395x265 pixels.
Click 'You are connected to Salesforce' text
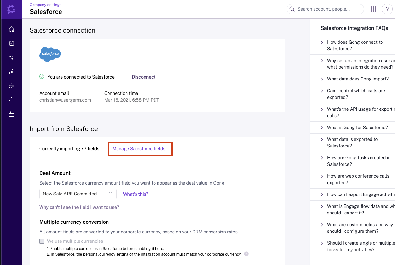coord(81,77)
